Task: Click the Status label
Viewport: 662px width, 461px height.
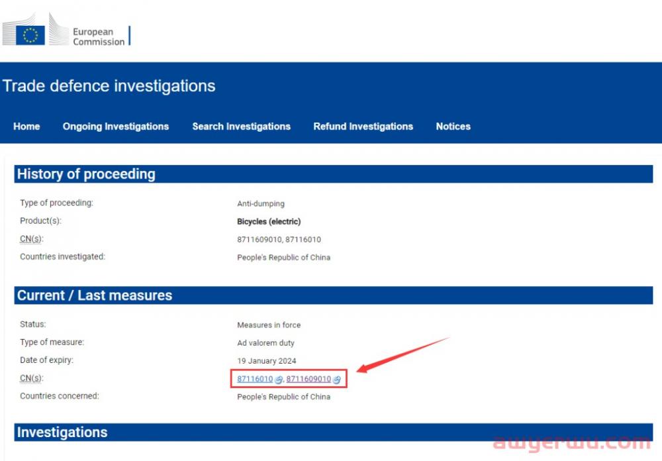Action: click(x=33, y=324)
